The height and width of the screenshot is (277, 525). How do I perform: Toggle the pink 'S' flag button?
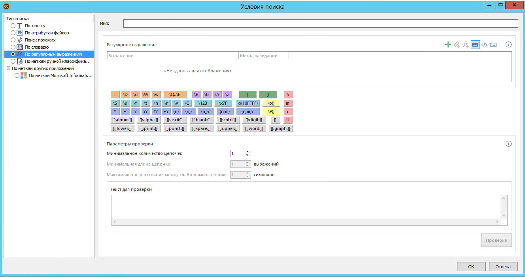coord(288,95)
